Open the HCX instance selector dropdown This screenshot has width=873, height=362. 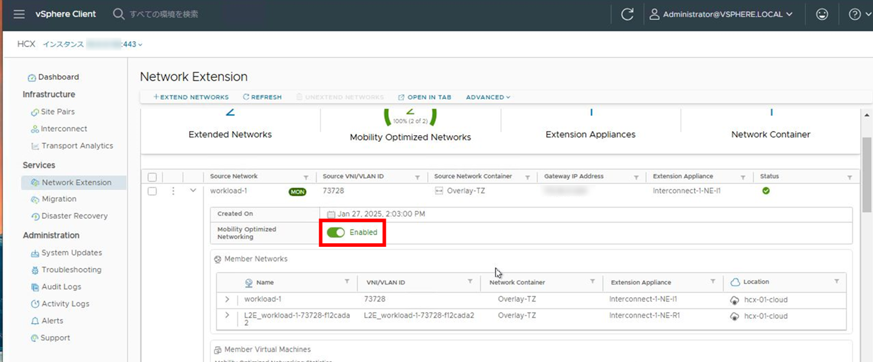92,44
